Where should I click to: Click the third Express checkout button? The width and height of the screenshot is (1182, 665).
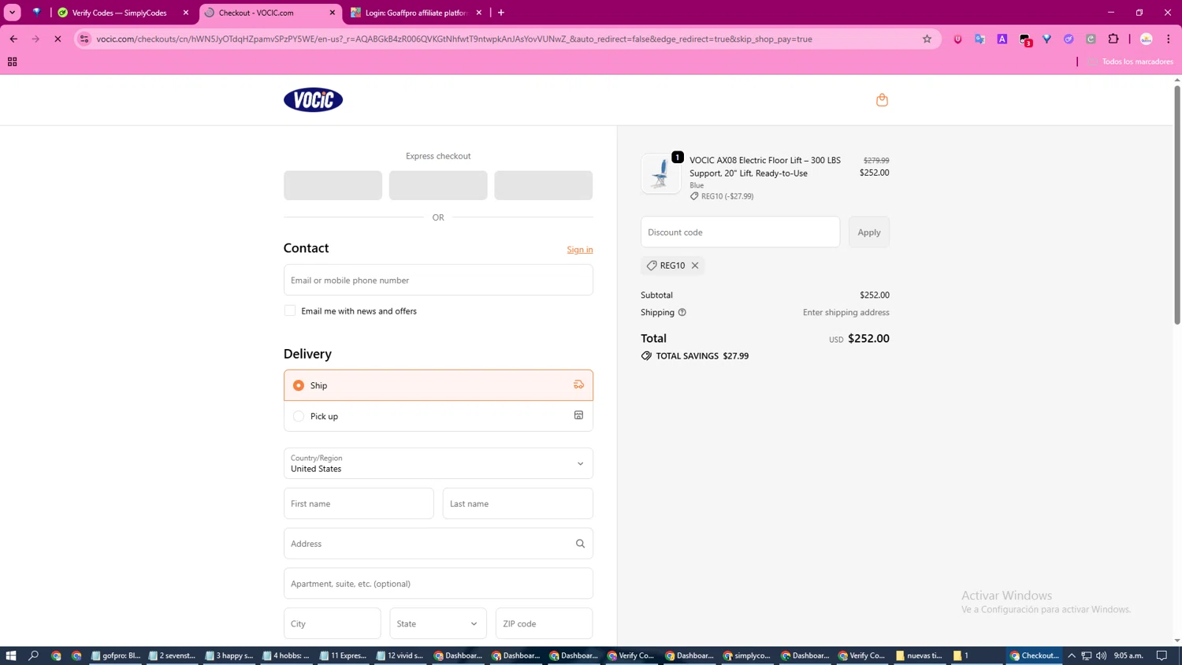544,185
